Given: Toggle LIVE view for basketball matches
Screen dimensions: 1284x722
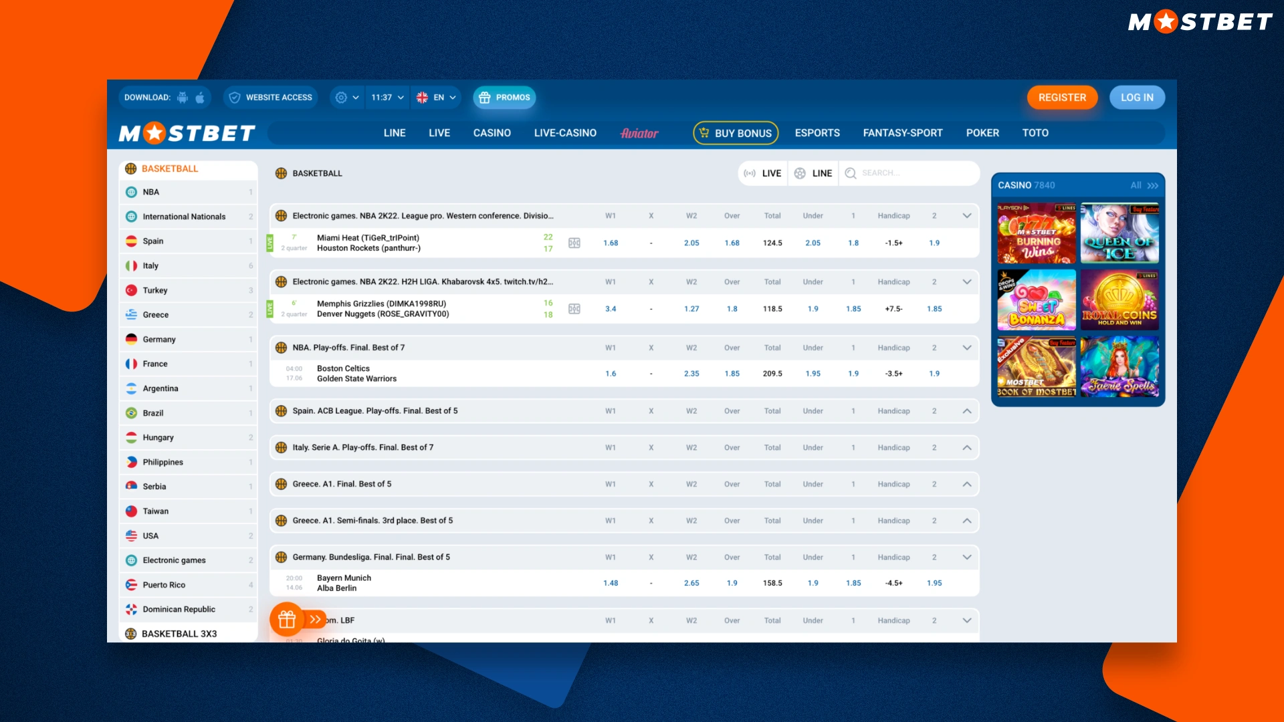Looking at the screenshot, I should pyautogui.click(x=762, y=174).
